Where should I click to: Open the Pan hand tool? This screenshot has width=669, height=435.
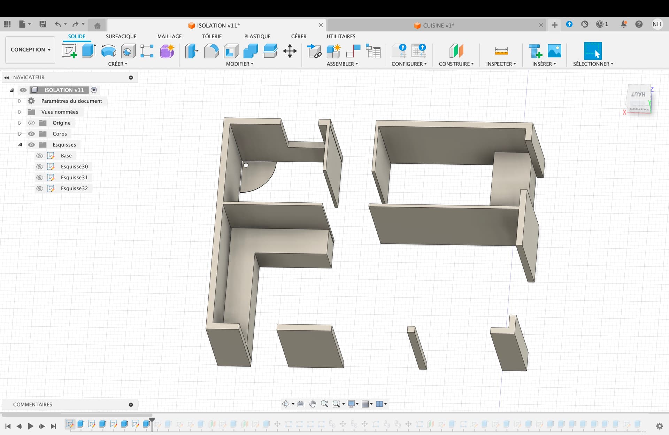pos(313,404)
